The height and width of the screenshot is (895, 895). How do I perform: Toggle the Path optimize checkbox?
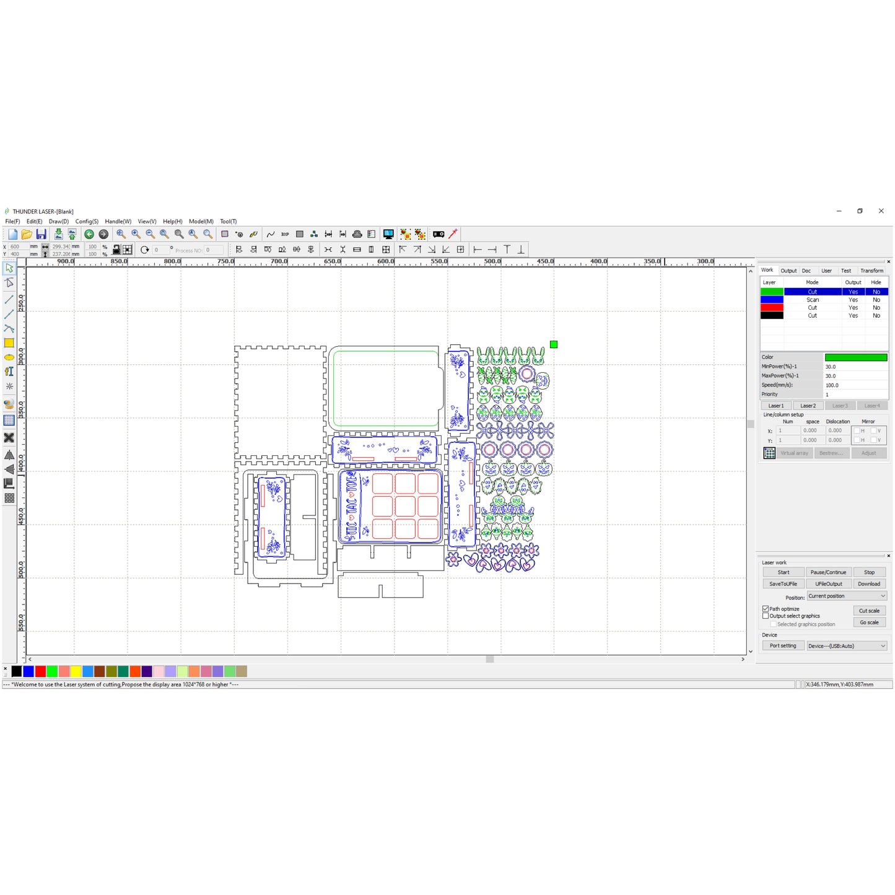(766, 609)
